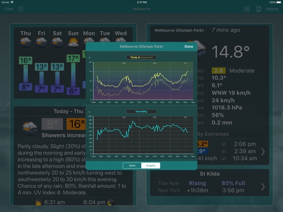
Task: Tap the Wi-Fi icon in the status bar
Action: pyautogui.click(x=12, y=2)
